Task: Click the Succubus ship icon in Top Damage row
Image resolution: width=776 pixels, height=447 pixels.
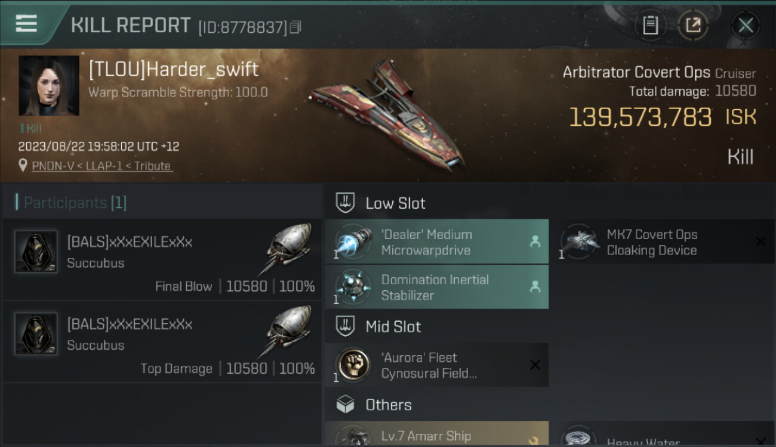Action: pyautogui.click(x=287, y=331)
